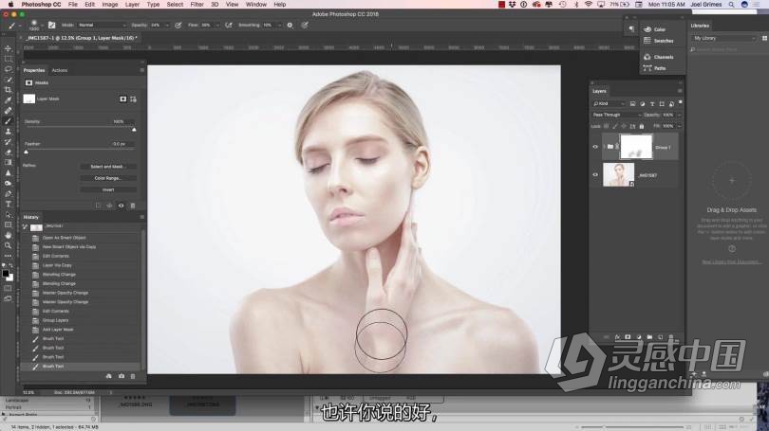This screenshot has height=431, width=769.
Task: Select the Move tool
Action: pos(8,49)
